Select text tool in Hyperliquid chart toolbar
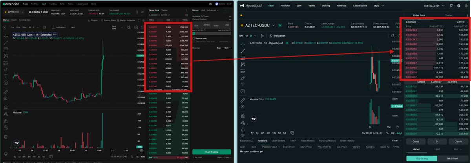Viewport: 471px width, 163px height. tap(243, 84)
